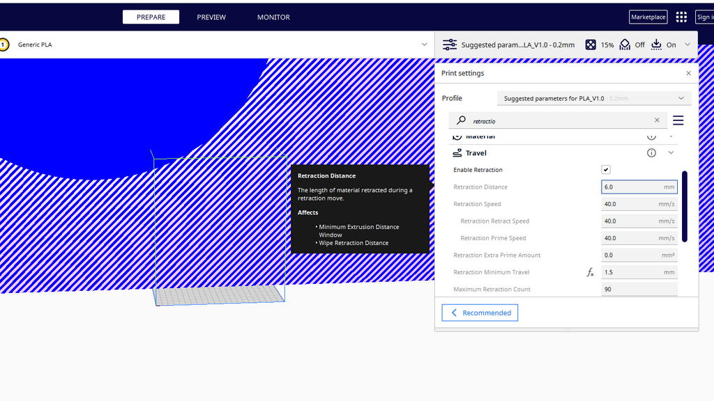Open the Marketplace
This screenshot has width=714, height=401.
click(x=648, y=17)
